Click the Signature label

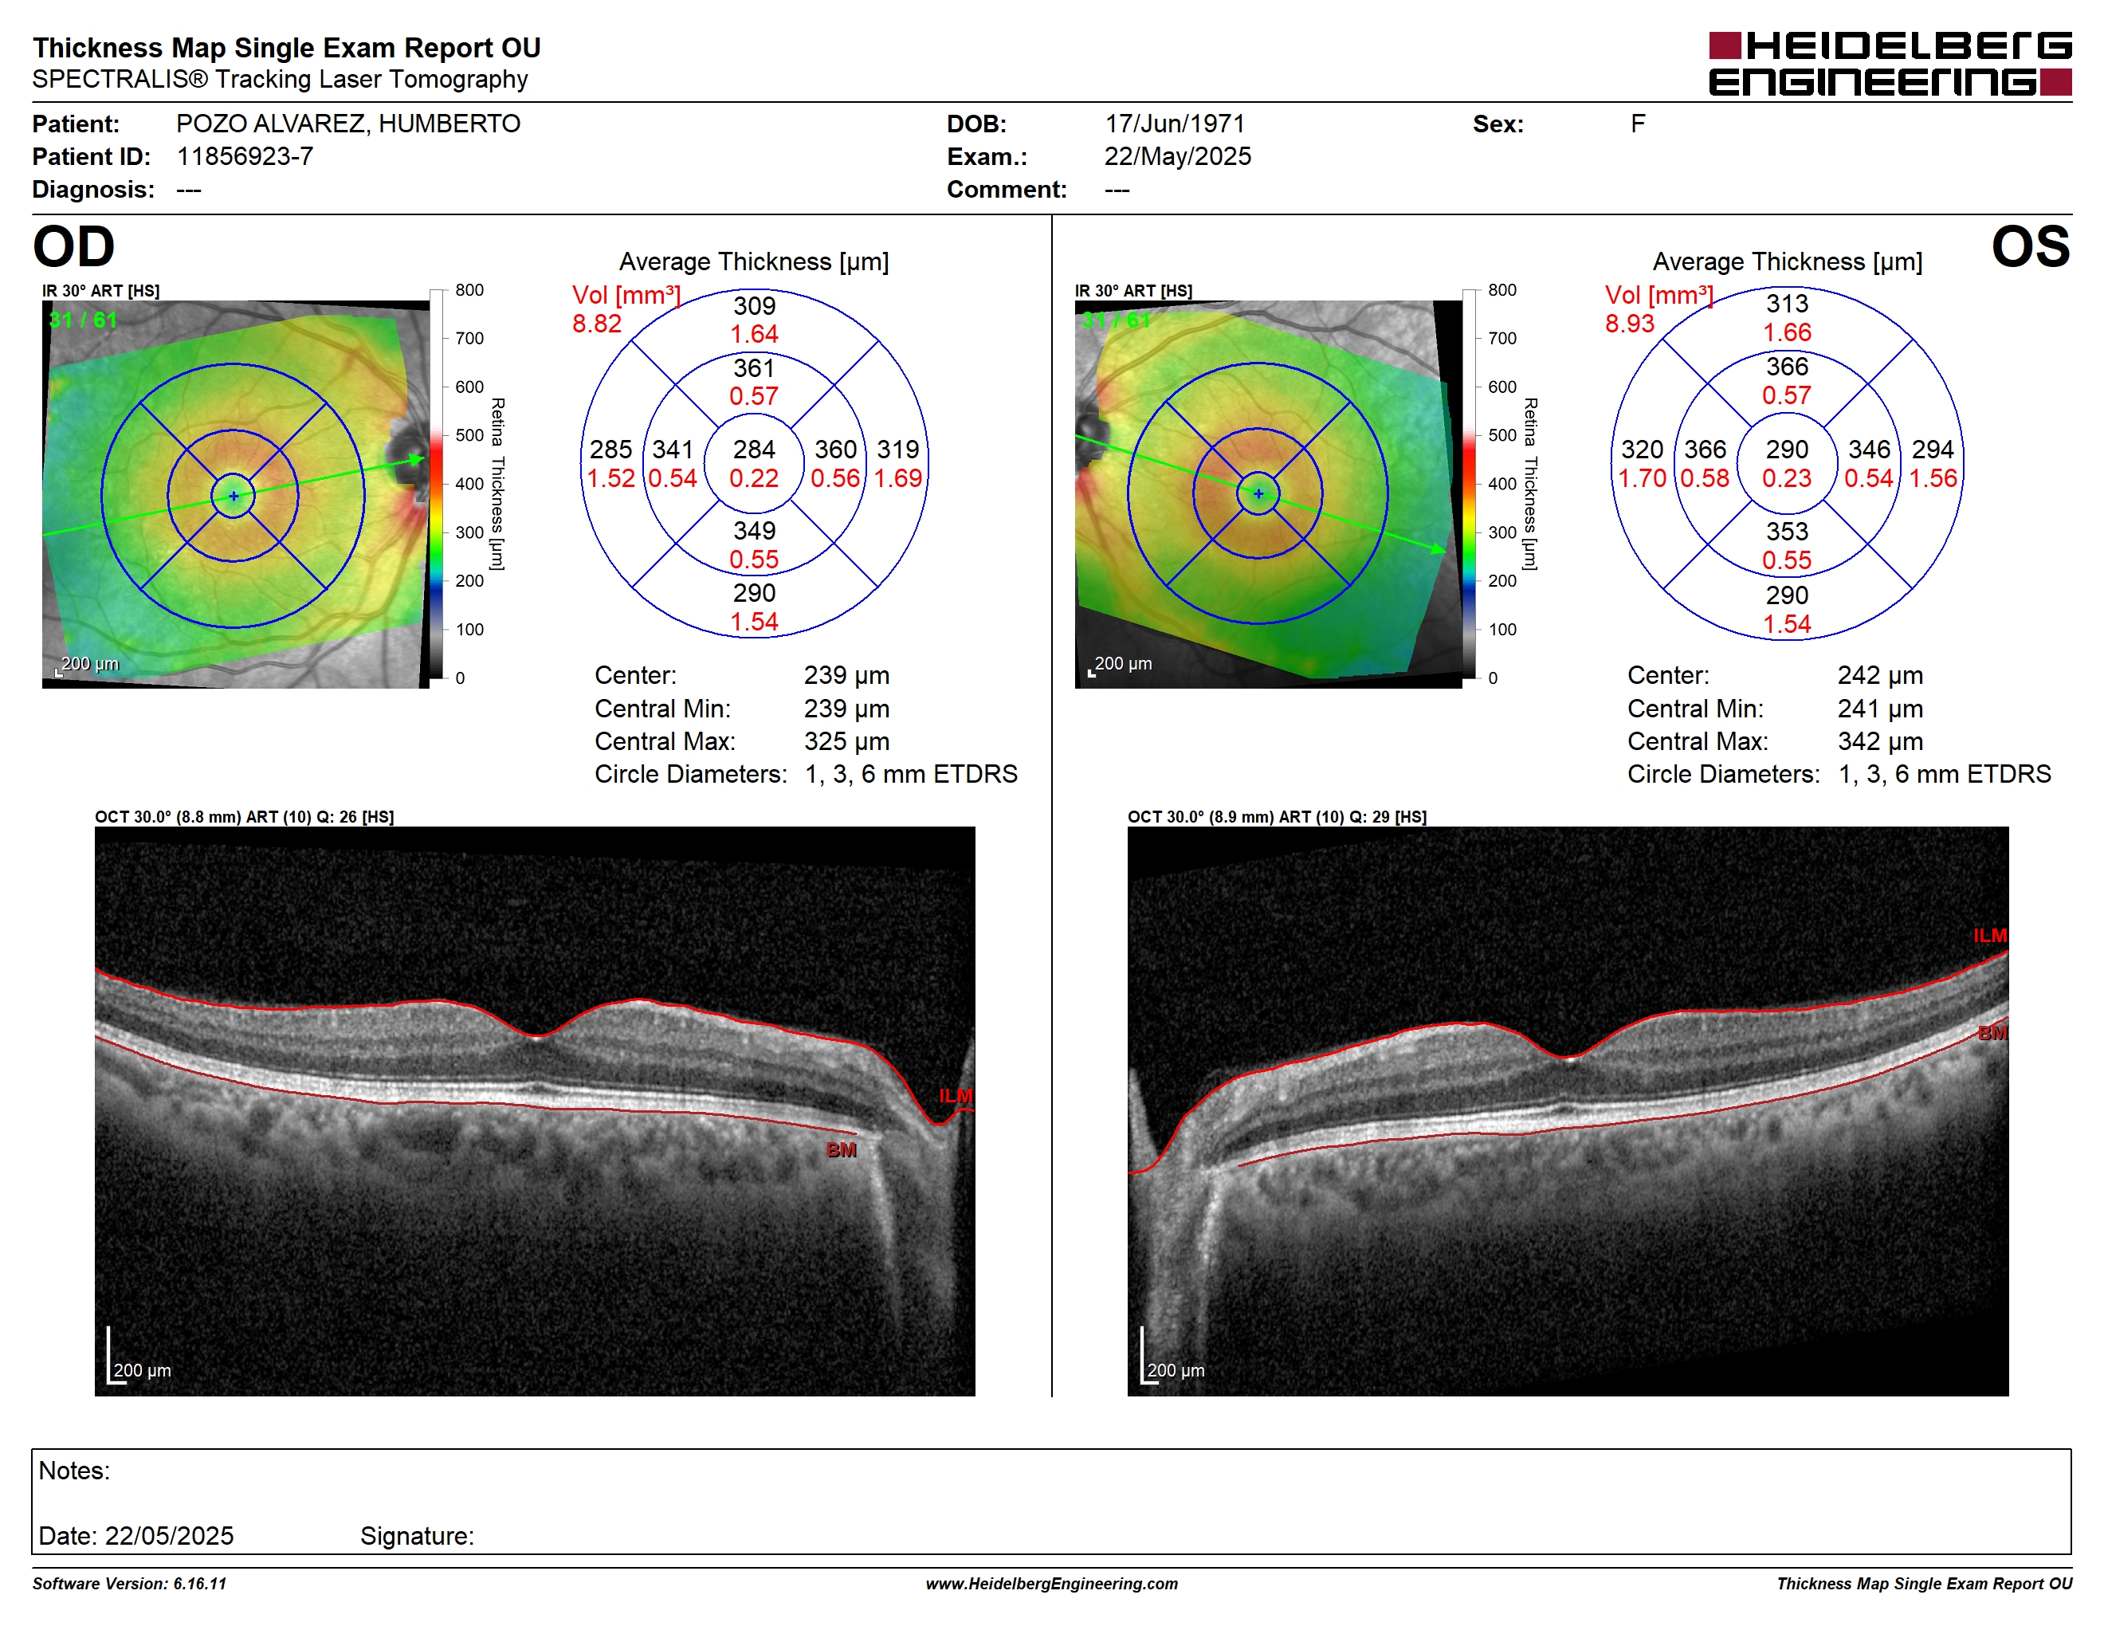417,1535
